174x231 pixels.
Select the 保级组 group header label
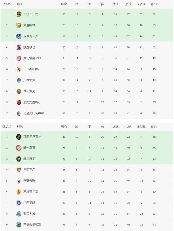coord(7,127)
